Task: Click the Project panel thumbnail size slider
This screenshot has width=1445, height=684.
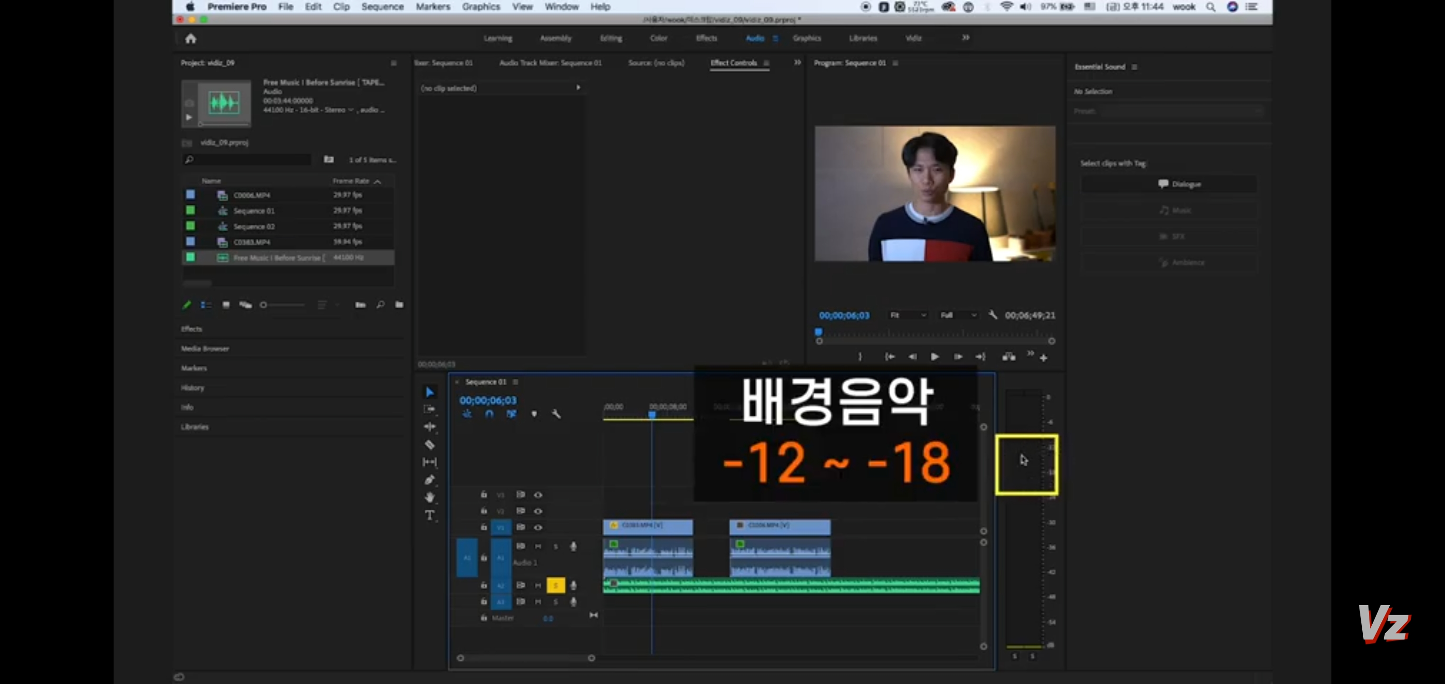Action: click(264, 305)
